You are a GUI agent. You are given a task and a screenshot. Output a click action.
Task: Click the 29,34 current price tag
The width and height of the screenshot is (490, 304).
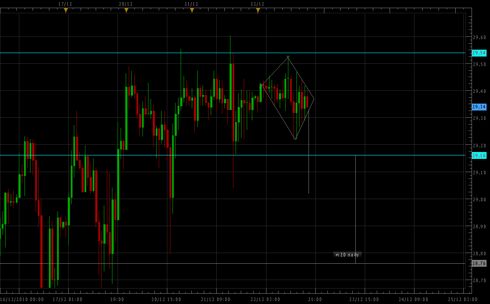pos(479,107)
